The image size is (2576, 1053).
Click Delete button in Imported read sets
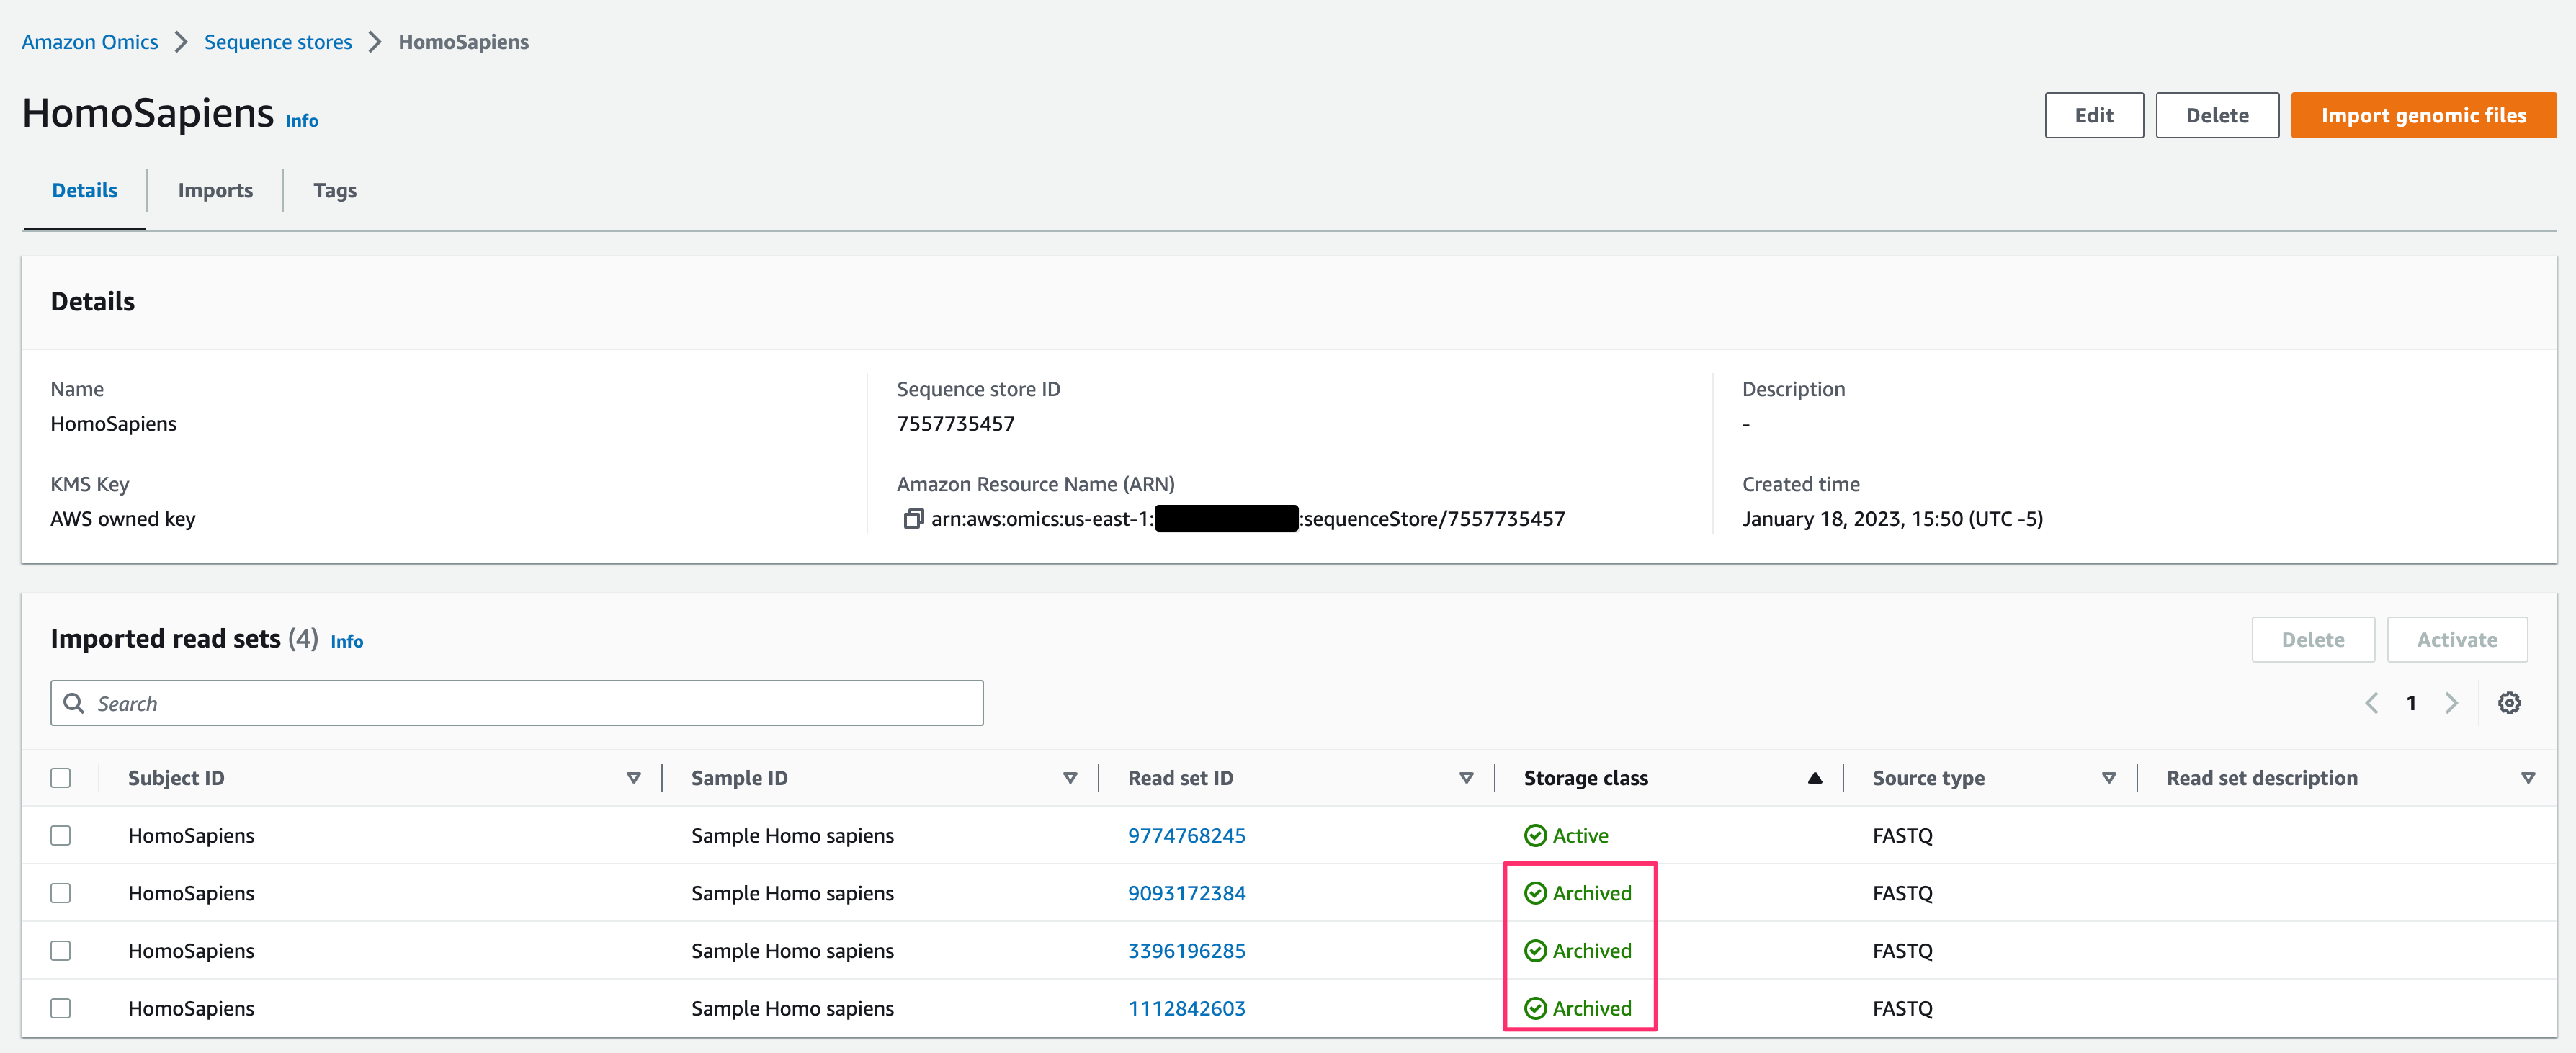(x=2312, y=639)
